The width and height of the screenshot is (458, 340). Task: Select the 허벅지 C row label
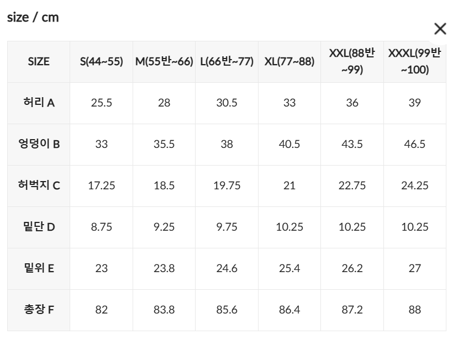[x=39, y=185]
